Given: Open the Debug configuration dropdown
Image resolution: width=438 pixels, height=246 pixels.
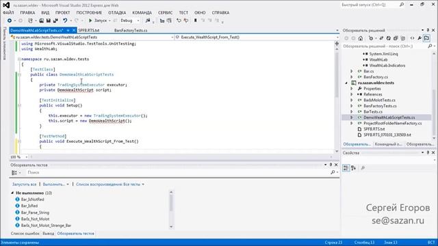Looking at the screenshot, I should click(138, 20).
